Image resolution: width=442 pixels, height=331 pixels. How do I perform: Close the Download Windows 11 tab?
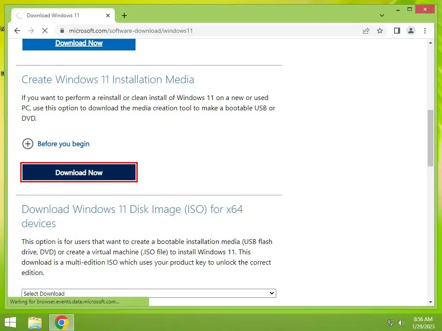click(108, 16)
